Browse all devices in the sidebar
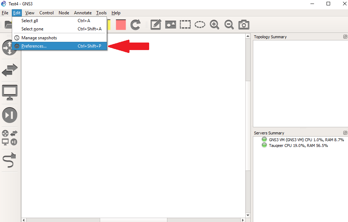The width and height of the screenshot is (348, 222). pyautogui.click(x=9, y=138)
